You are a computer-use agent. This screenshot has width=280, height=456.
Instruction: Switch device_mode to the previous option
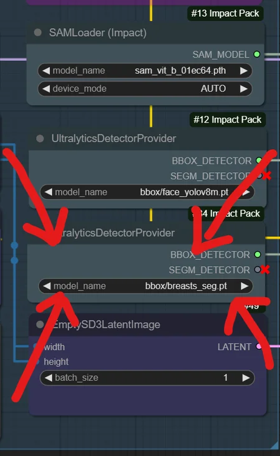coord(46,89)
